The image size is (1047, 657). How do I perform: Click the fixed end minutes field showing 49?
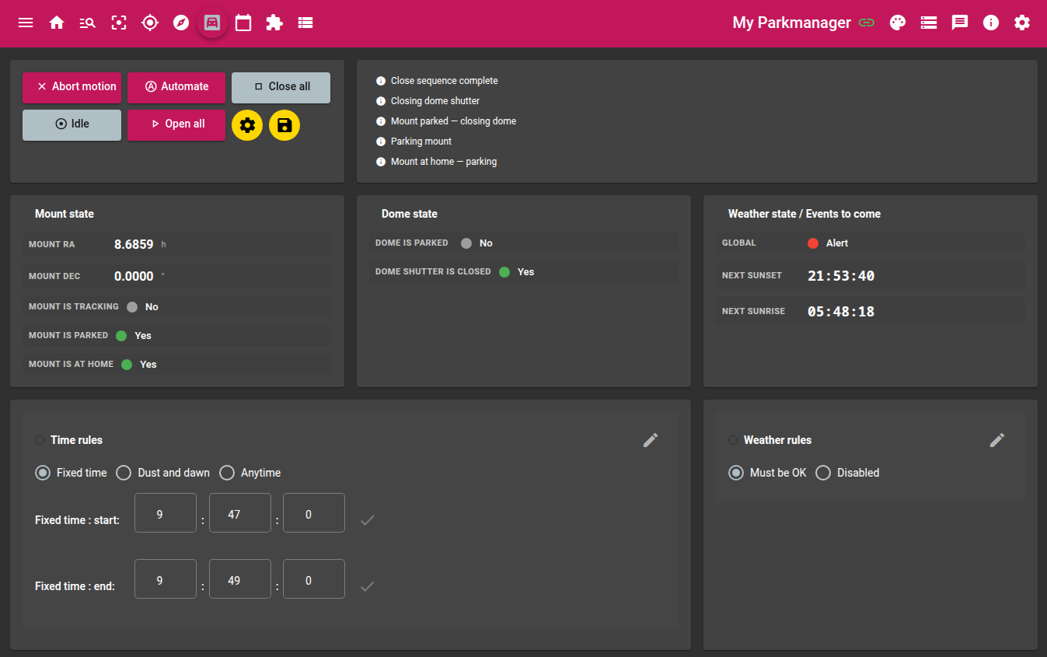point(240,579)
